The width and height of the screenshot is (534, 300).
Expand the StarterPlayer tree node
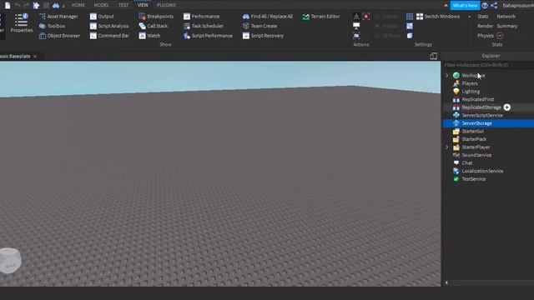coord(447,147)
